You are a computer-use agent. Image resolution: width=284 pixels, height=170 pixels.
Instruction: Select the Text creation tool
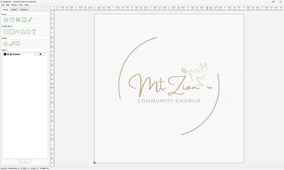34,32
